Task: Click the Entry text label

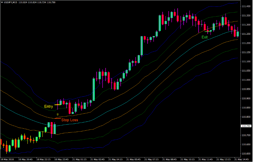Action: [x=49, y=106]
